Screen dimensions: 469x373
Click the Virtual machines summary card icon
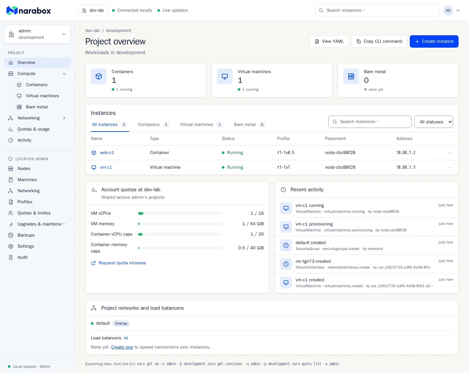tap(225, 76)
